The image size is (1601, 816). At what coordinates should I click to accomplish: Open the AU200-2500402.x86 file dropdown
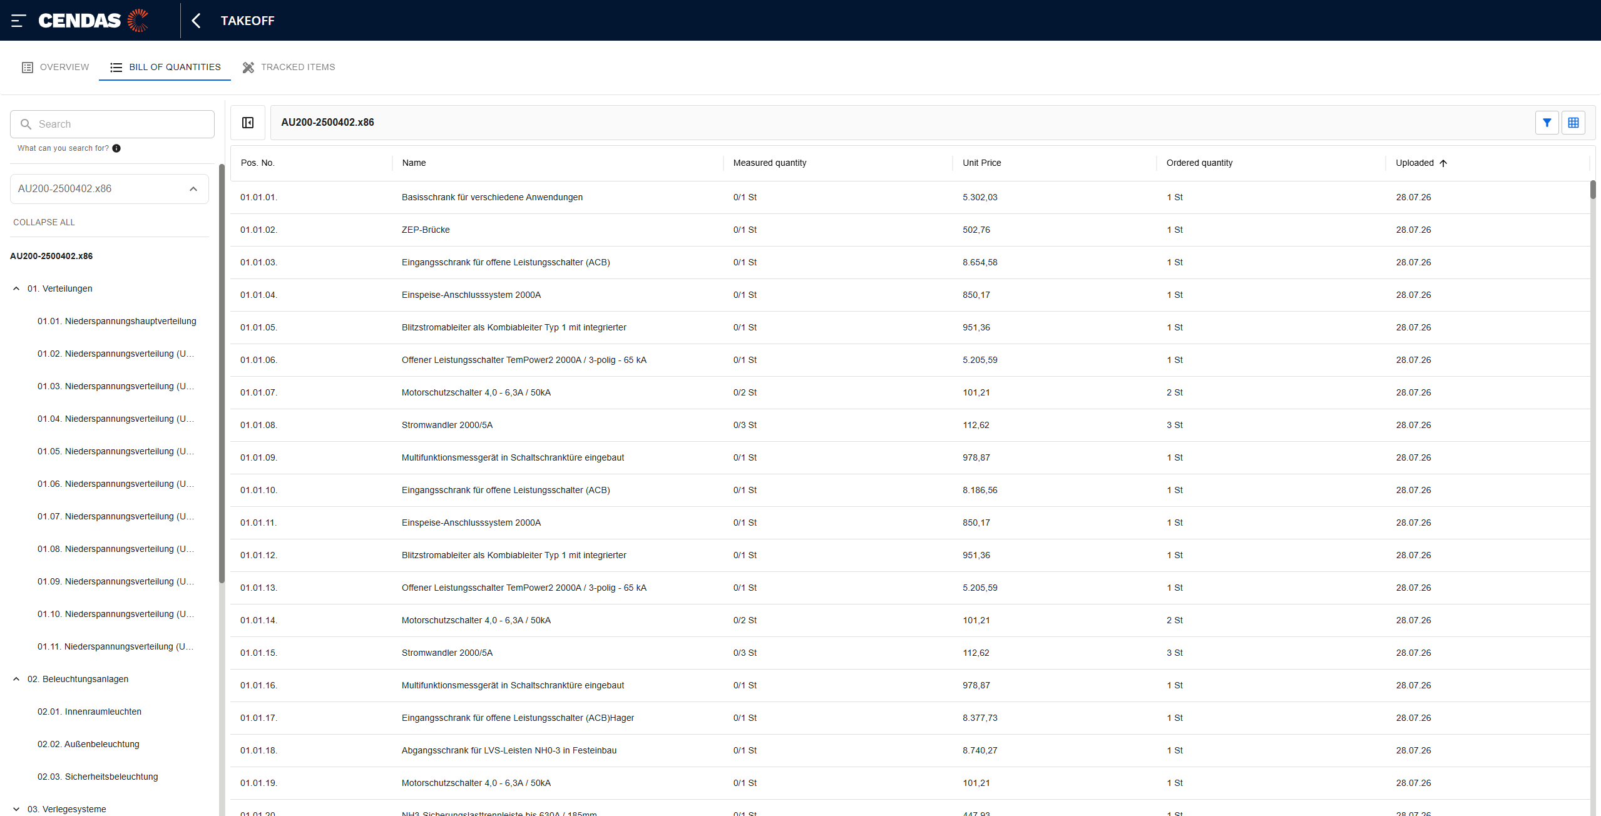110,189
